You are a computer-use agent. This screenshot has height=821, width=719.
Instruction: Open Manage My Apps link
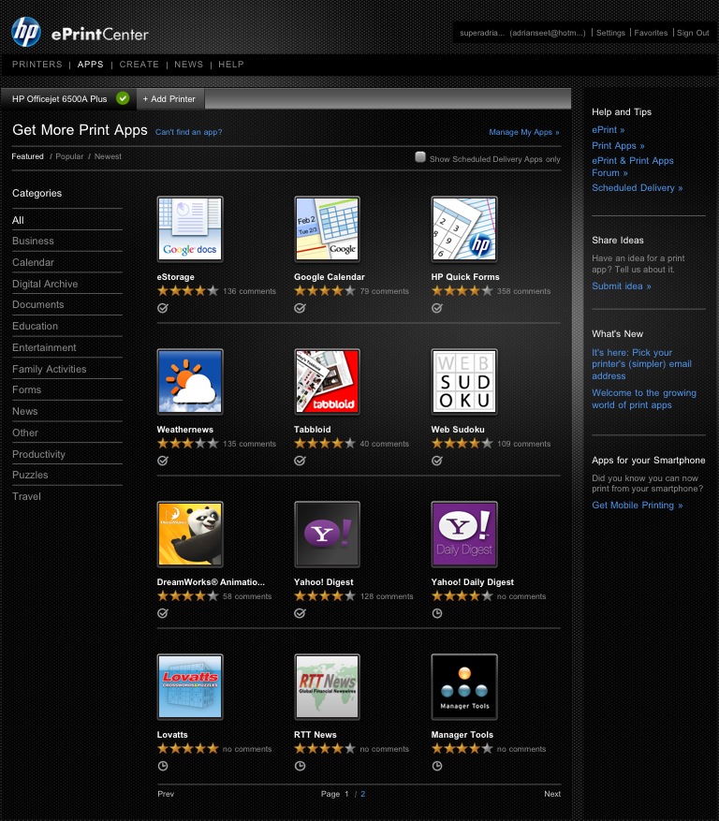point(524,132)
